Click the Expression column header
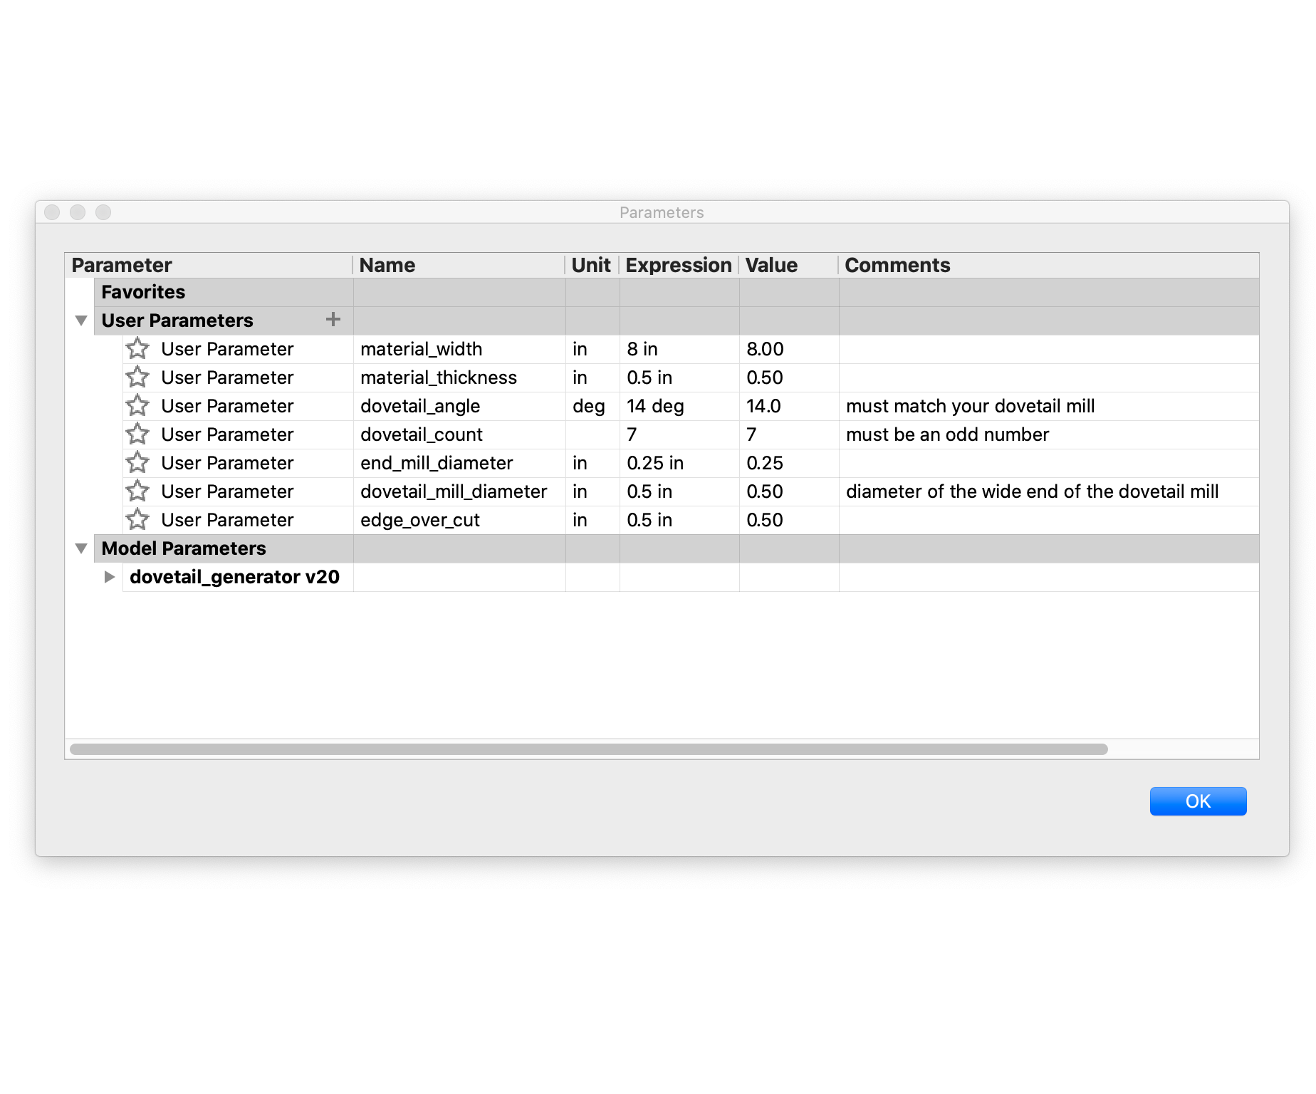The width and height of the screenshot is (1316, 1094). point(678,265)
